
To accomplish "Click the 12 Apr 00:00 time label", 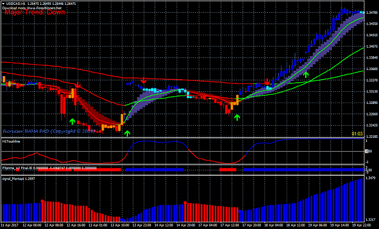I will point(32,225).
